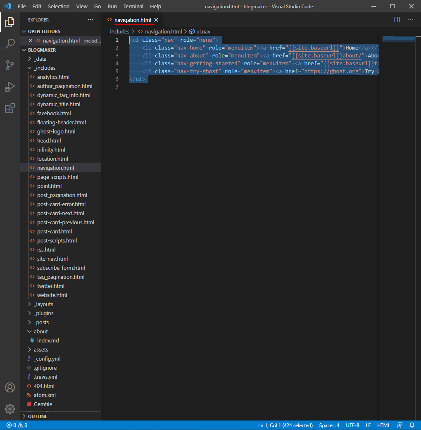Viewport: 421px width, 430px height.
Task: Click the feedback icon in status bar
Action: [x=400, y=425]
